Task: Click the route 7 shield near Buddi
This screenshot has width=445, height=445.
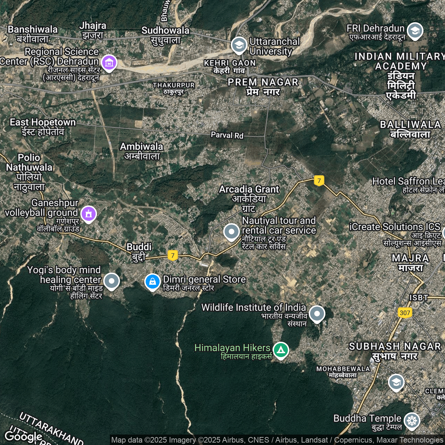Action: 173,255
